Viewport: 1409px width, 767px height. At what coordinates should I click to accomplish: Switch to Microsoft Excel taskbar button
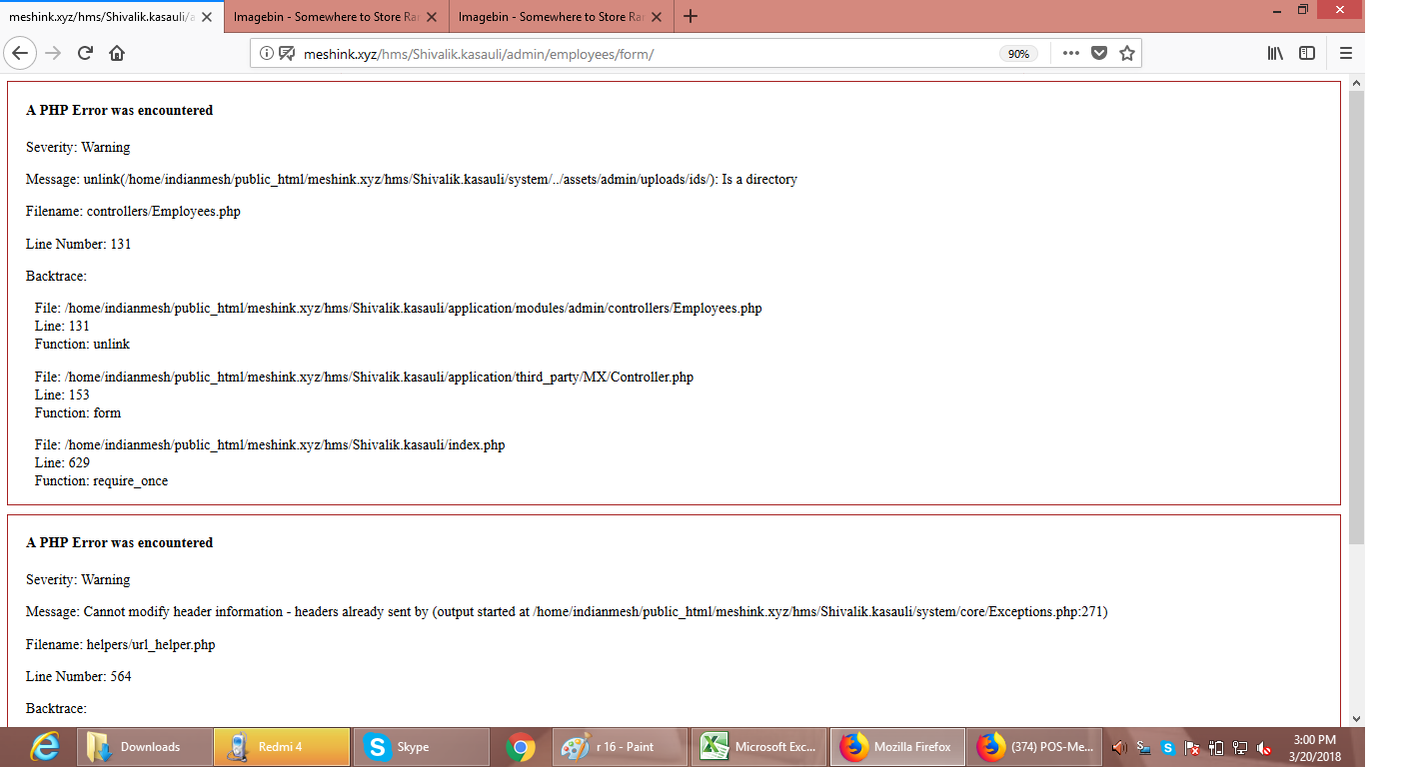click(758, 747)
